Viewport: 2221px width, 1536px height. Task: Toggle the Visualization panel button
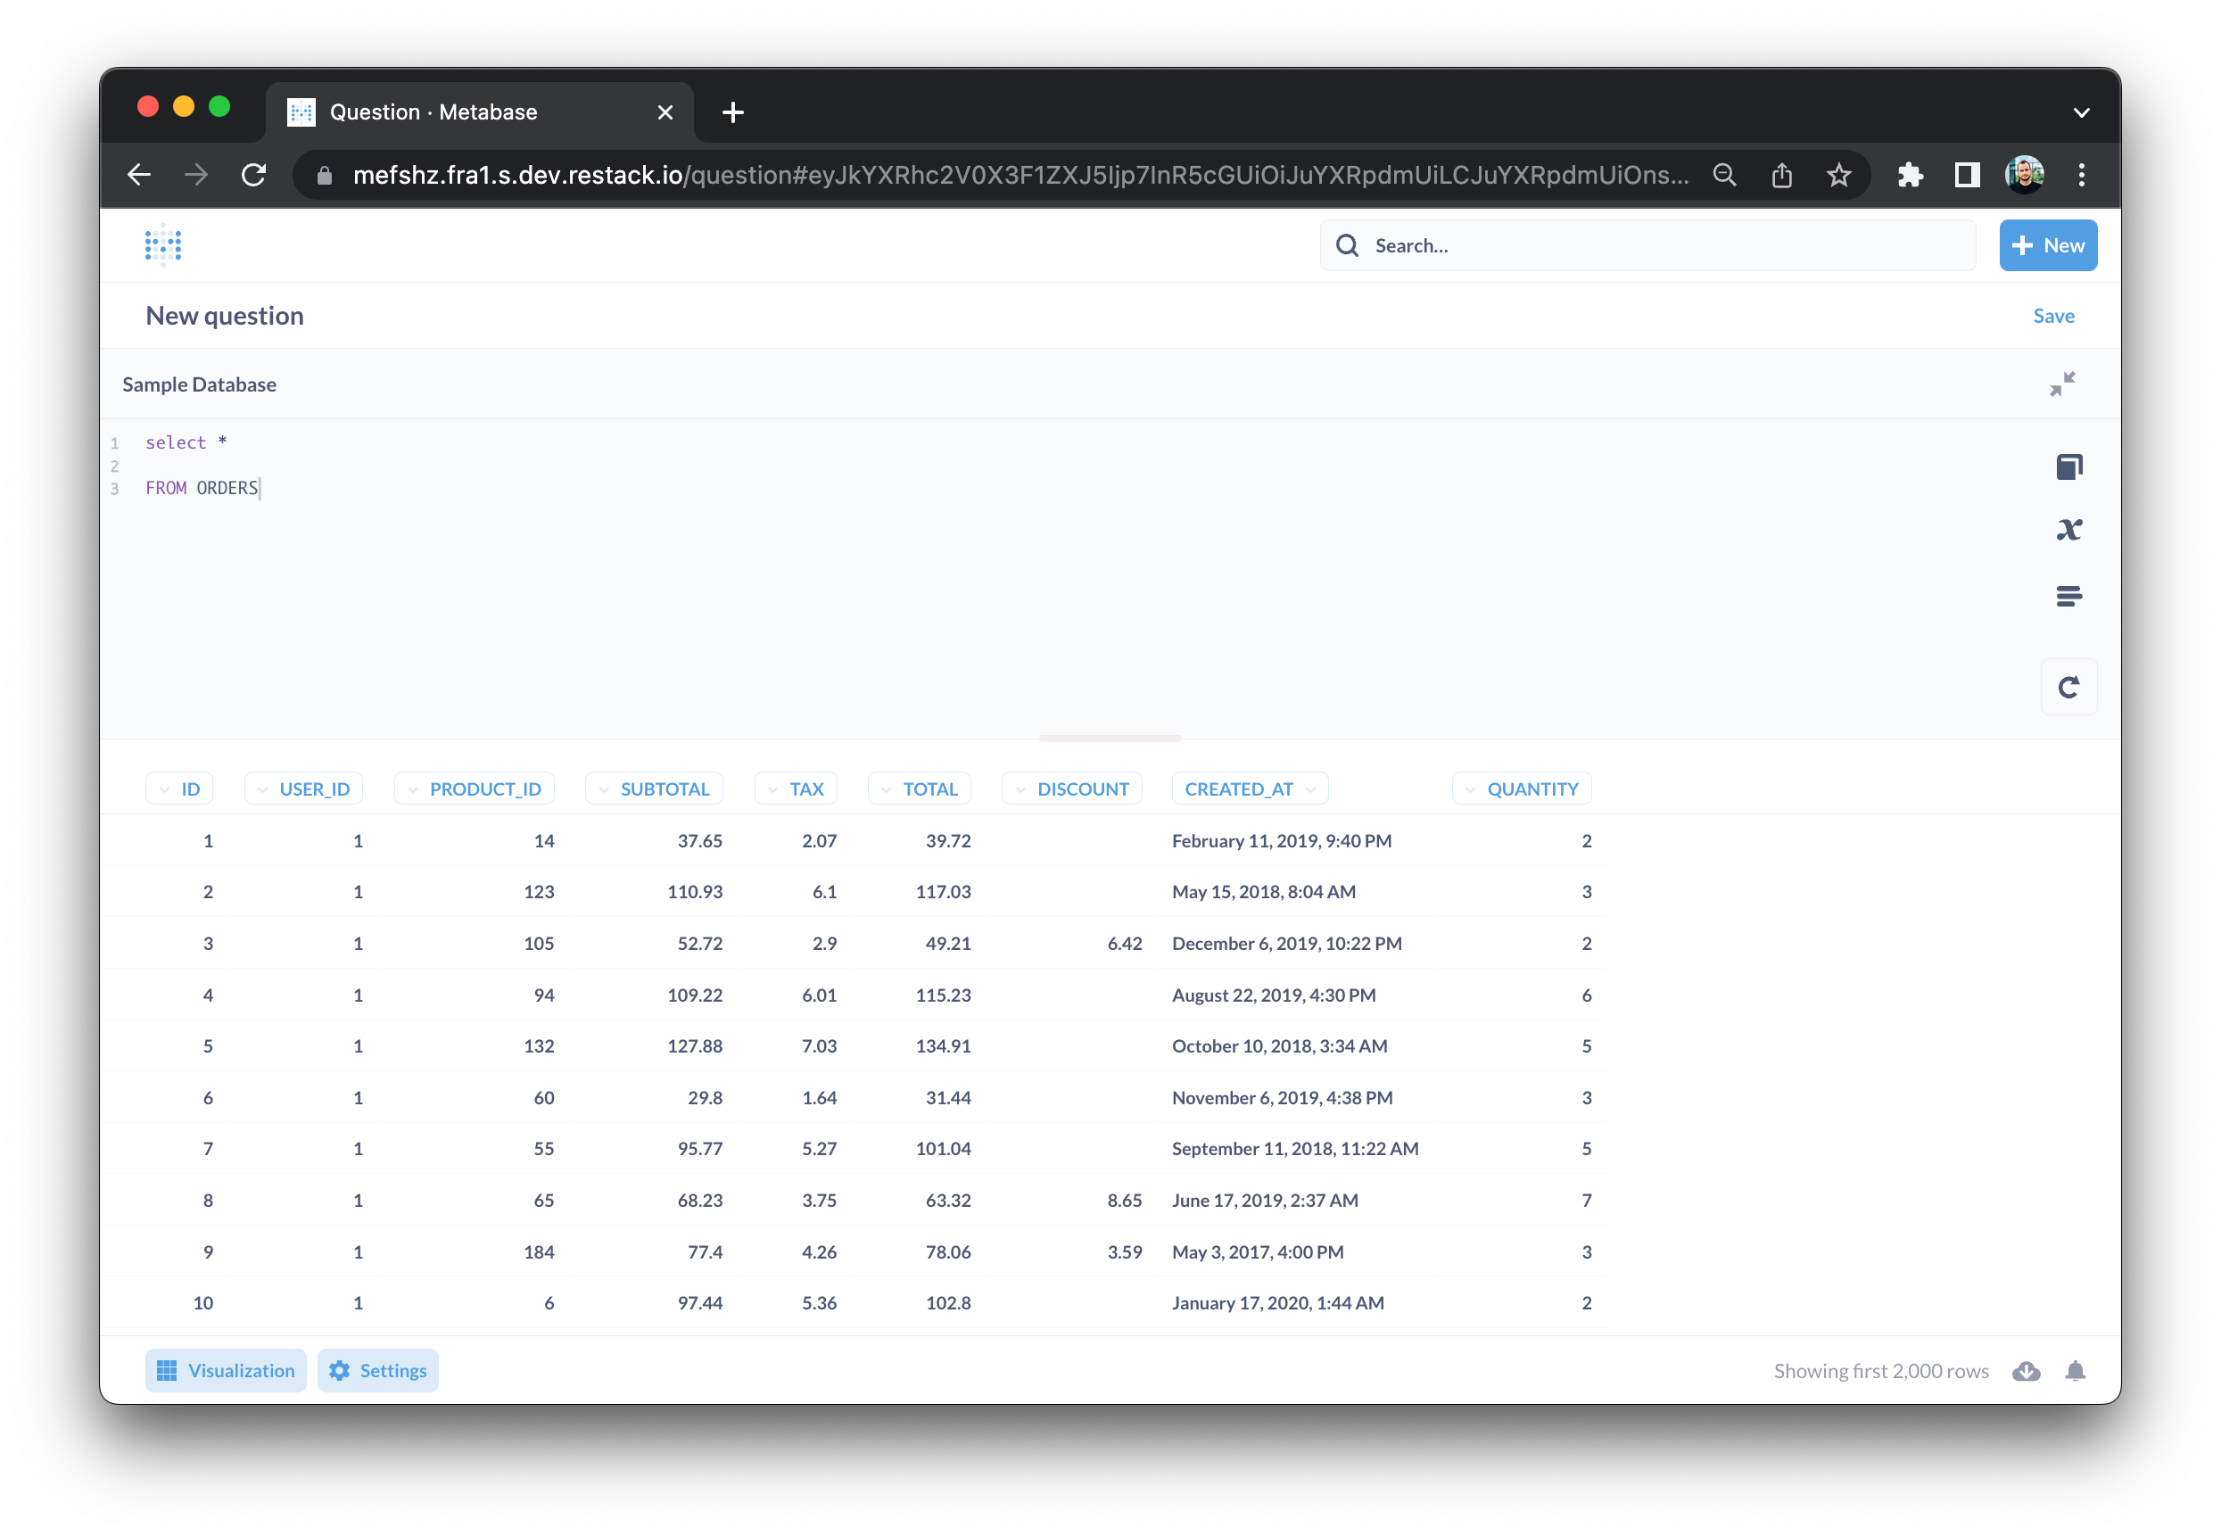[x=227, y=1370]
